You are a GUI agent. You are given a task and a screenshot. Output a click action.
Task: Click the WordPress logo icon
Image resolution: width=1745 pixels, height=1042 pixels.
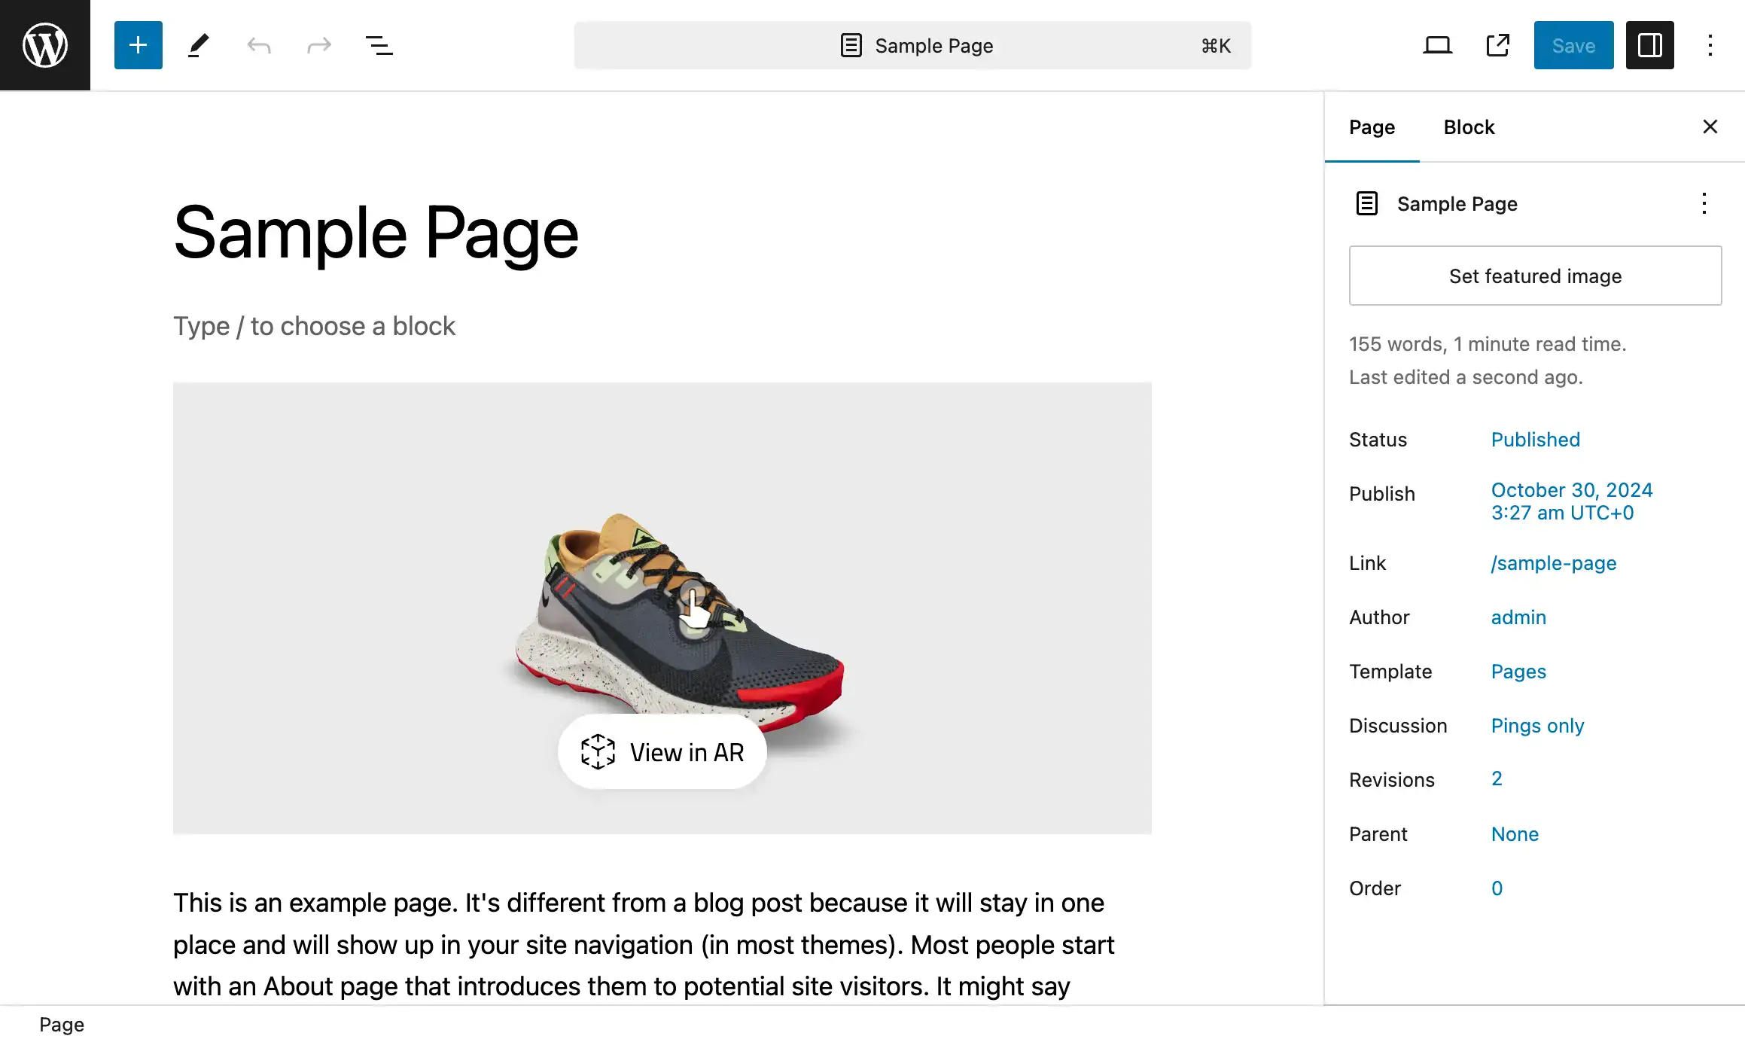44,44
